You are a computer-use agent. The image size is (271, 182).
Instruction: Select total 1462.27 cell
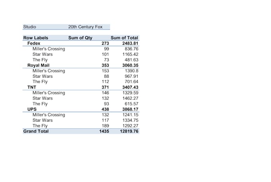point(130,98)
